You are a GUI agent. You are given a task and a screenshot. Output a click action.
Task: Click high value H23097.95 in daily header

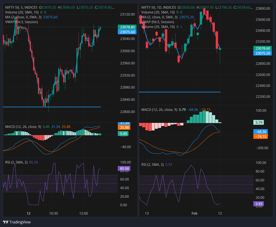(205, 7)
